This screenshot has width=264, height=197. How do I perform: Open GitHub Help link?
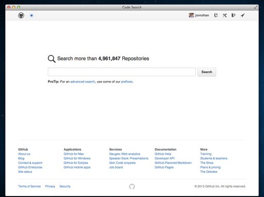click(163, 154)
